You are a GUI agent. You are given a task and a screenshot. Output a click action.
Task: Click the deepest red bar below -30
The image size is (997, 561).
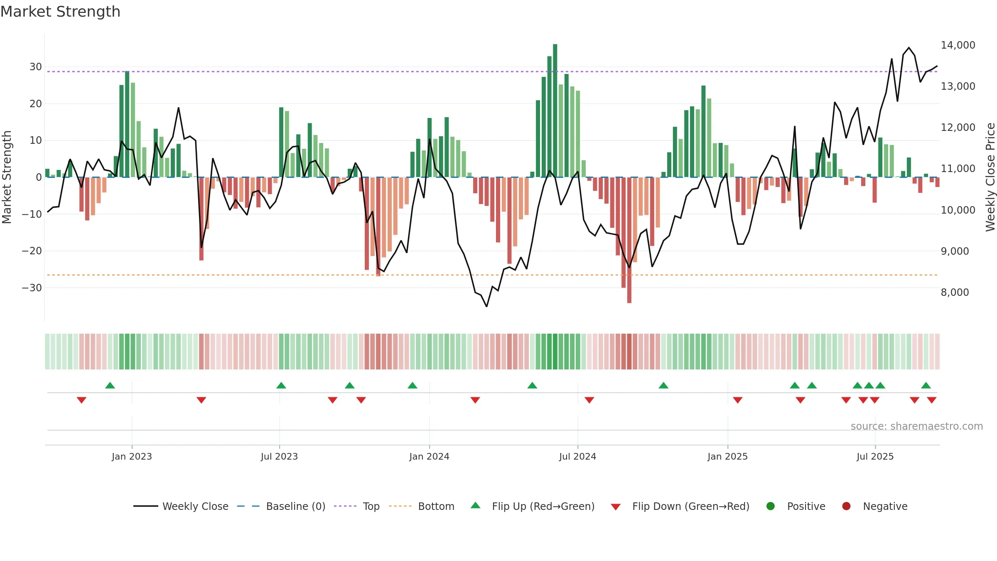(629, 240)
